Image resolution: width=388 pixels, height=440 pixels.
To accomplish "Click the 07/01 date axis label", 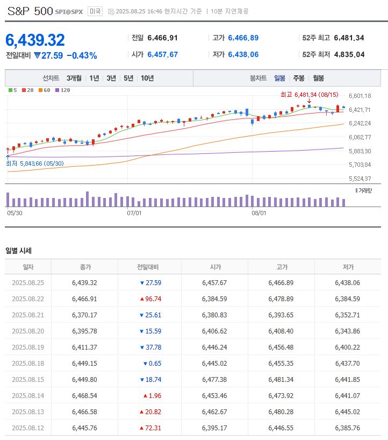I will tap(134, 213).
